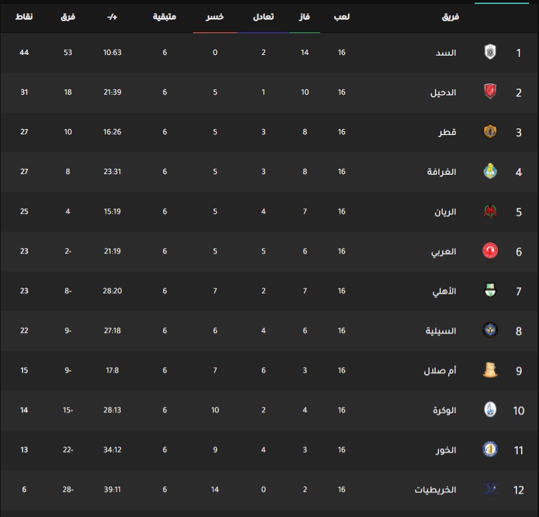
Task: Sort by خسر losses column header
Action: click(215, 17)
